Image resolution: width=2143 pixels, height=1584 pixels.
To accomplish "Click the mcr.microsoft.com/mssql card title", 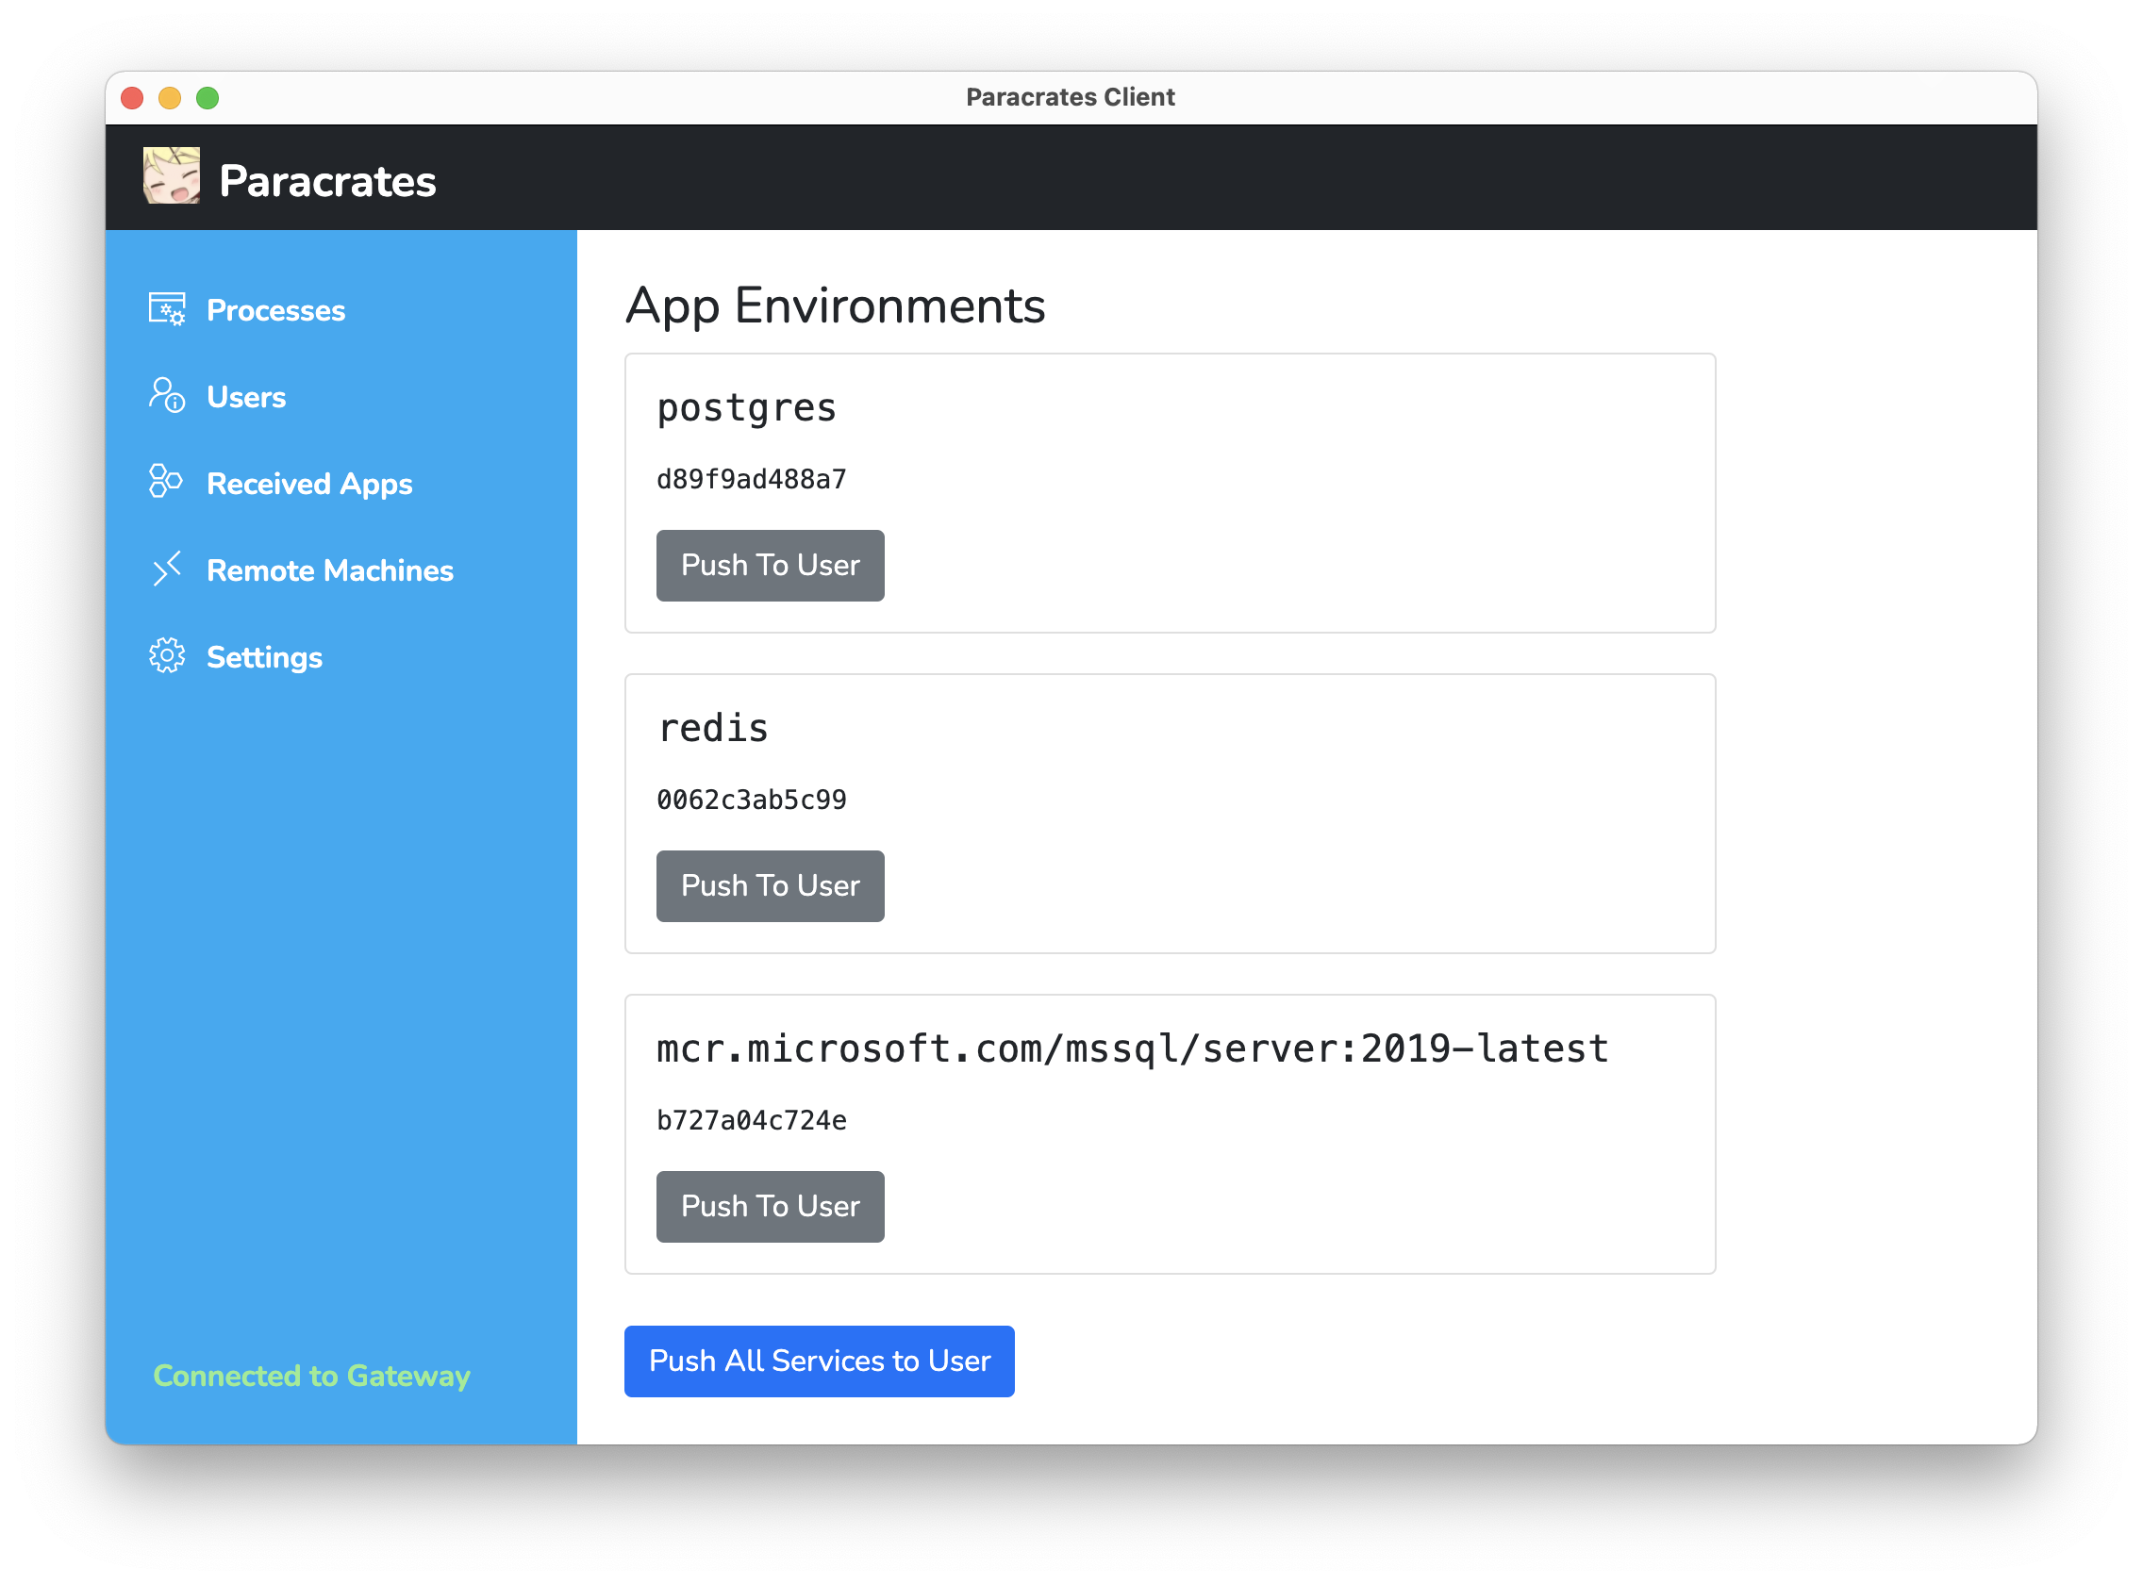I will click(1132, 1049).
